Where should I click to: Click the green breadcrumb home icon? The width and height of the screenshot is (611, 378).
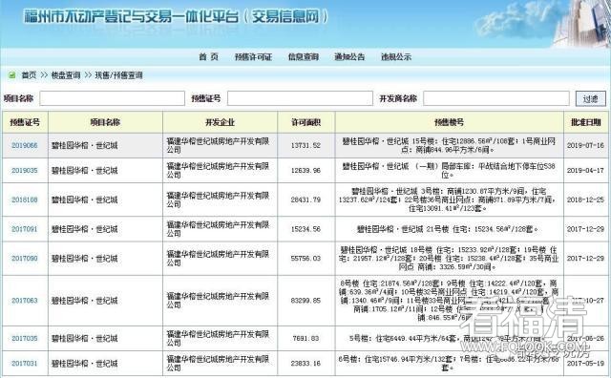pyautogui.click(x=12, y=74)
